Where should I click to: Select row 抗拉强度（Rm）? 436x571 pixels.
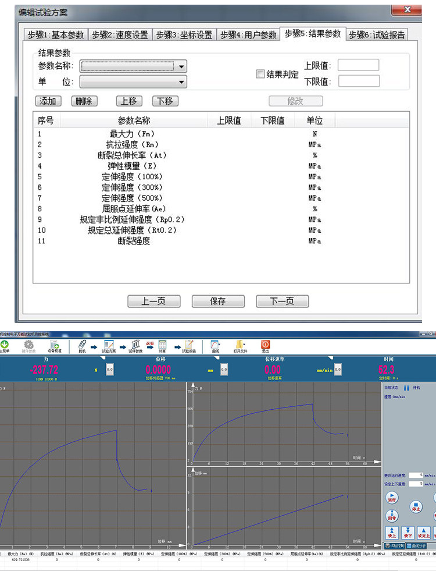221,144
